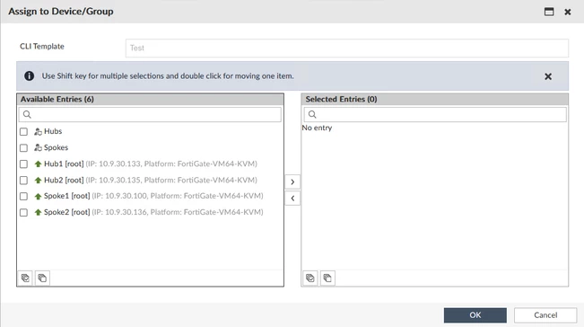Click the green up-arrow status icon for Spoke2
The image size is (584, 327).
coord(38,213)
